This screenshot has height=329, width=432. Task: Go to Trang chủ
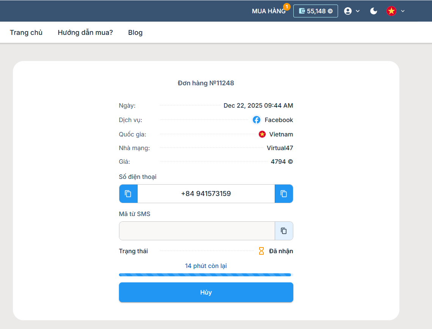[26, 33]
